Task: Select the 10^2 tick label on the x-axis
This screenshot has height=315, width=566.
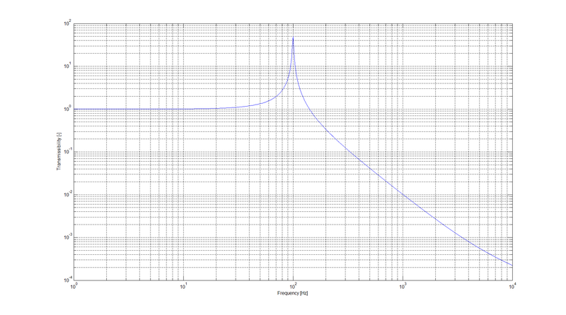Action: pos(293,285)
